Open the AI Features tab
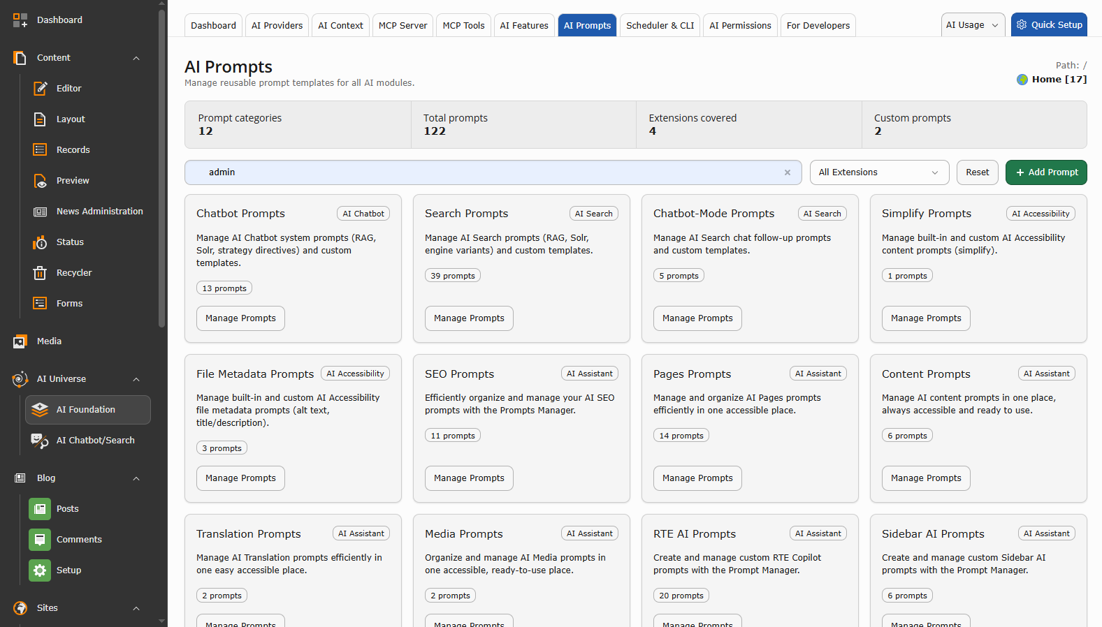The width and height of the screenshot is (1102, 627). pyautogui.click(x=524, y=26)
